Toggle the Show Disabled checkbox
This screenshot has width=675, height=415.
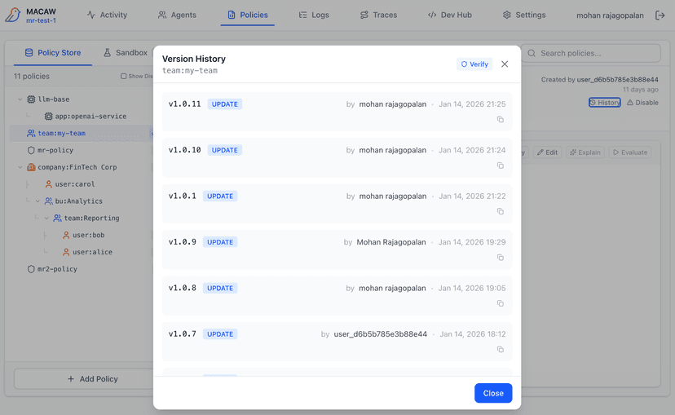point(124,77)
